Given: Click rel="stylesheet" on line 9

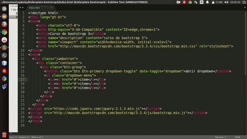Looking at the screenshot, I should 215,46.
